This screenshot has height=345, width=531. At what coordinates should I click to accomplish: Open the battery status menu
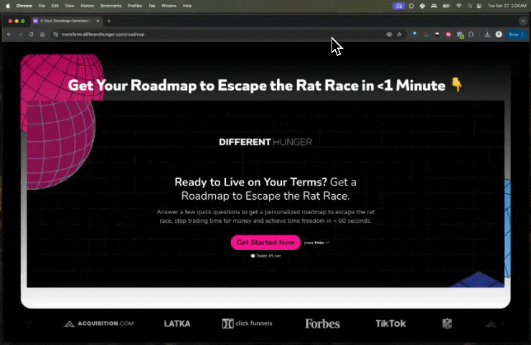[x=446, y=6]
